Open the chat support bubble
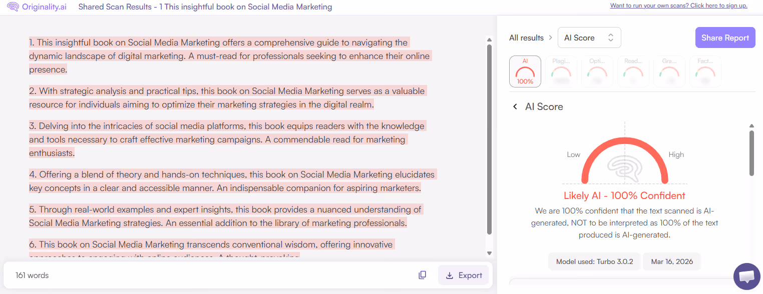Image resolution: width=763 pixels, height=294 pixels. (746, 276)
